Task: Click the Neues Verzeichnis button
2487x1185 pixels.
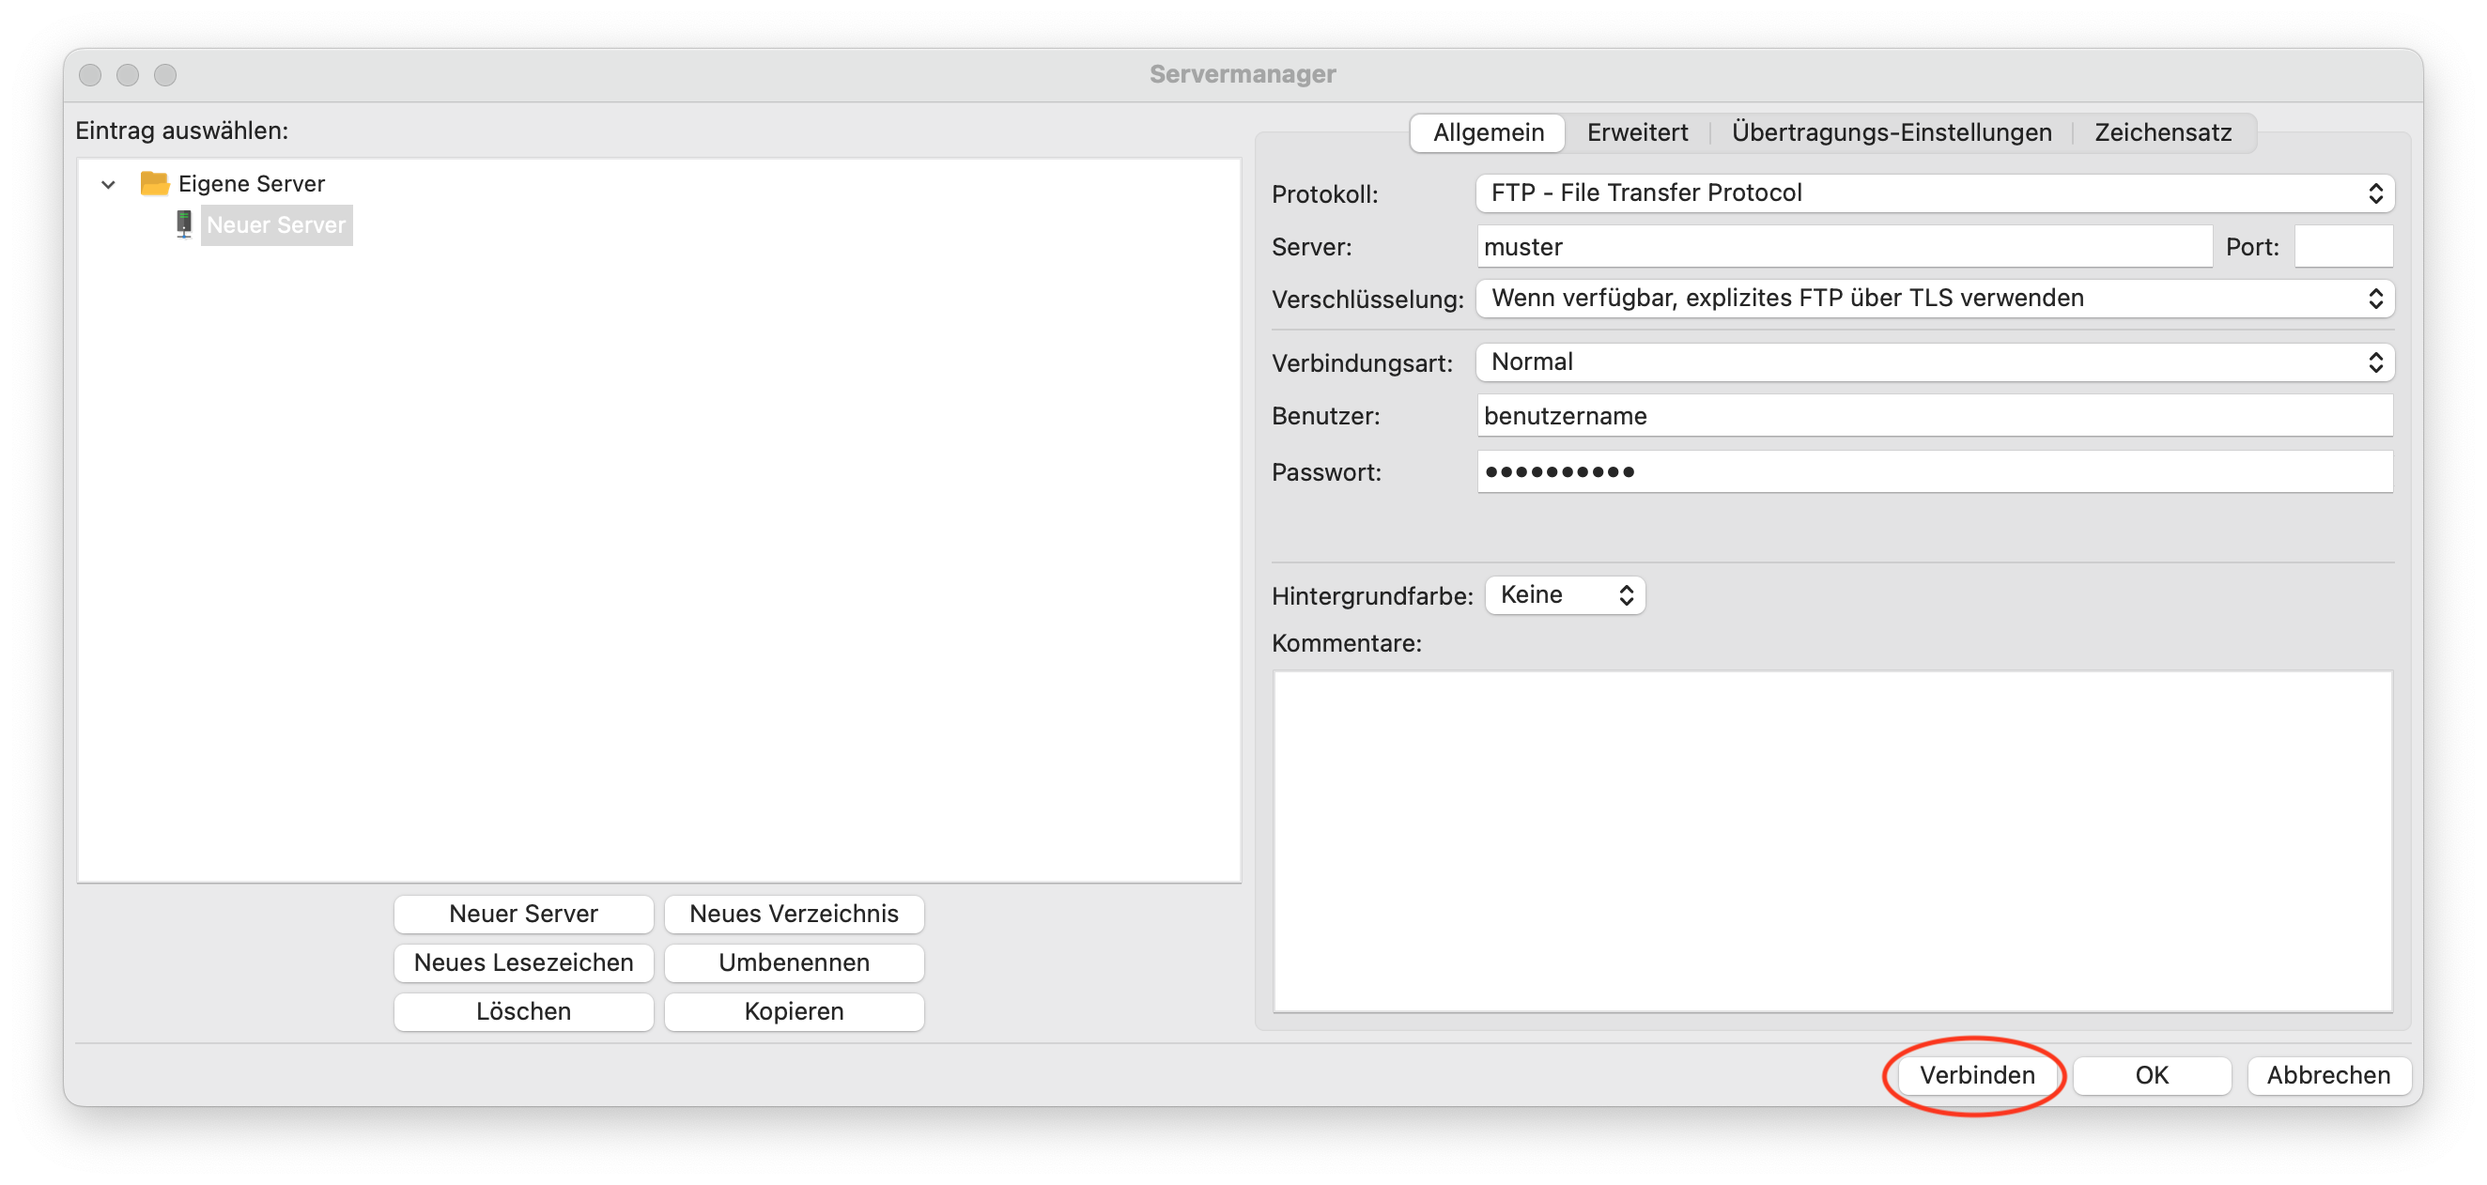Action: [794, 913]
